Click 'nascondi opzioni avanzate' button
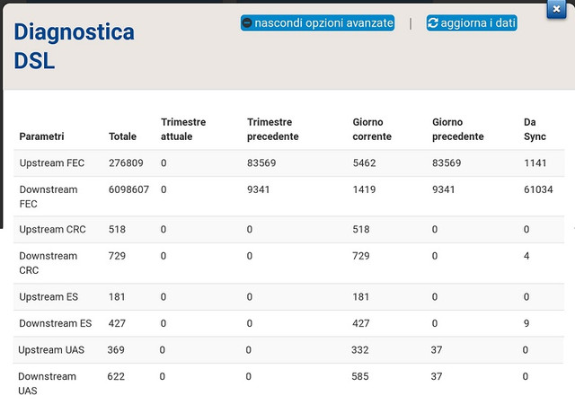 click(x=317, y=23)
